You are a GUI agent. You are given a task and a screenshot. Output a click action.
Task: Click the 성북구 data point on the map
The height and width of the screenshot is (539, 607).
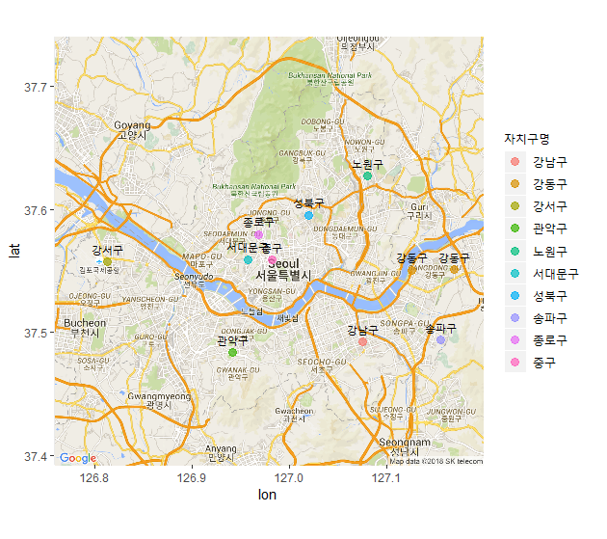pos(308,215)
